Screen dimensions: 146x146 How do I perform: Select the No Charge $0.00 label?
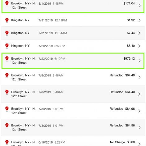tap(122, 142)
